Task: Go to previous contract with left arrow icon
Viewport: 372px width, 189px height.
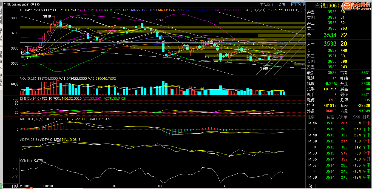Action: click(x=293, y=4)
